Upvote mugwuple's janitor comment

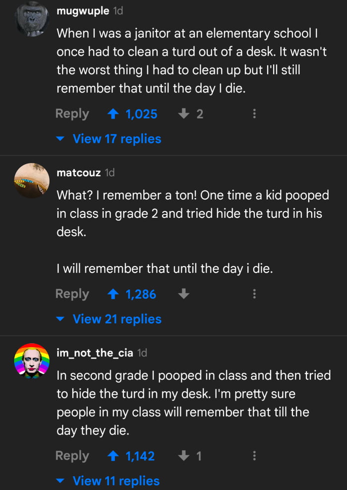tap(113, 114)
